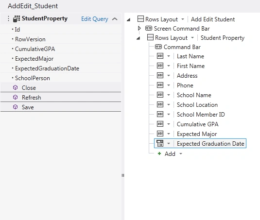Click the Rows Layout icon for Student Property

tap(150, 37)
